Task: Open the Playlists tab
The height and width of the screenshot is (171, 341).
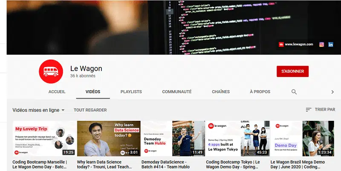Action: point(131,92)
